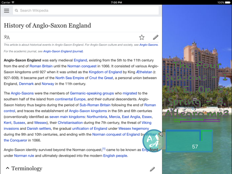Open the Sussex link
The width and height of the screenshot is (232, 174).
pyautogui.click(x=19, y=123)
